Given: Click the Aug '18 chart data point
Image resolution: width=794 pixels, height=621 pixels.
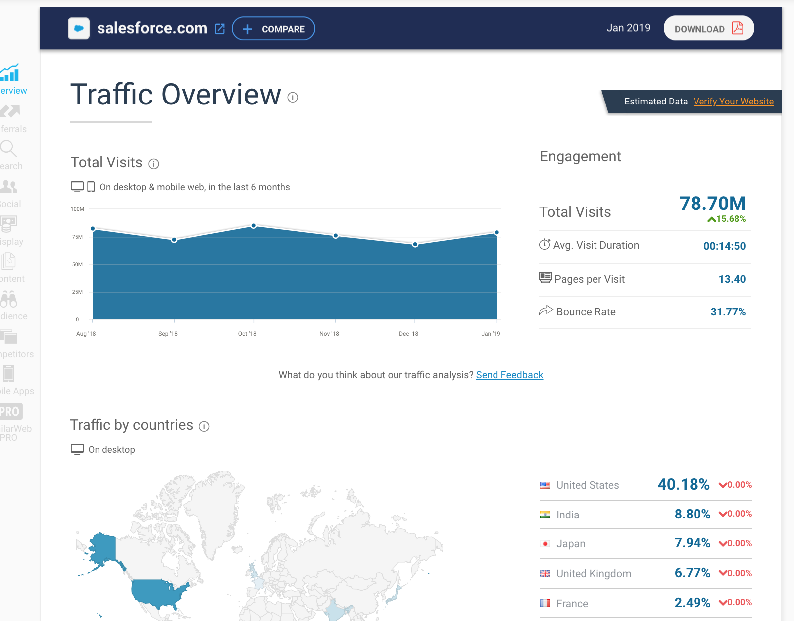Looking at the screenshot, I should pos(93,229).
